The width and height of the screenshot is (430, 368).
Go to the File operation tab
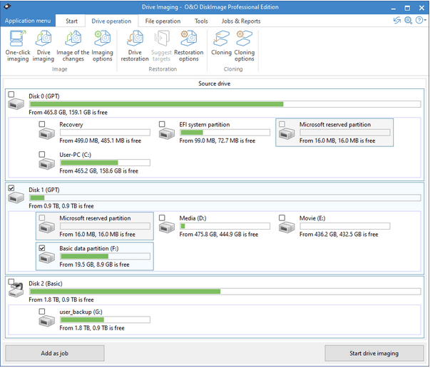(x=163, y=21)
